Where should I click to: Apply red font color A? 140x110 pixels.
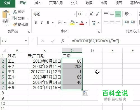(82, 23)
